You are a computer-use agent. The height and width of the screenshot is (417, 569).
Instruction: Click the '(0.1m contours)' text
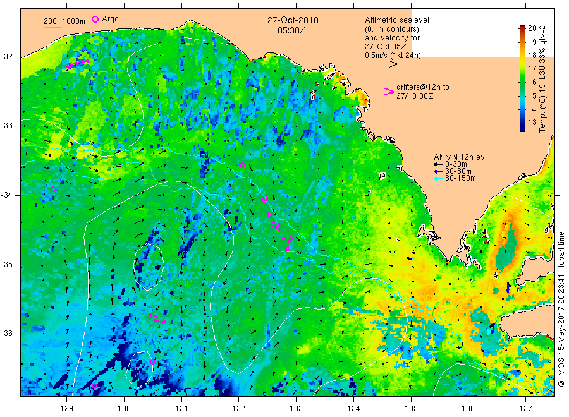(x=392, y=29)
